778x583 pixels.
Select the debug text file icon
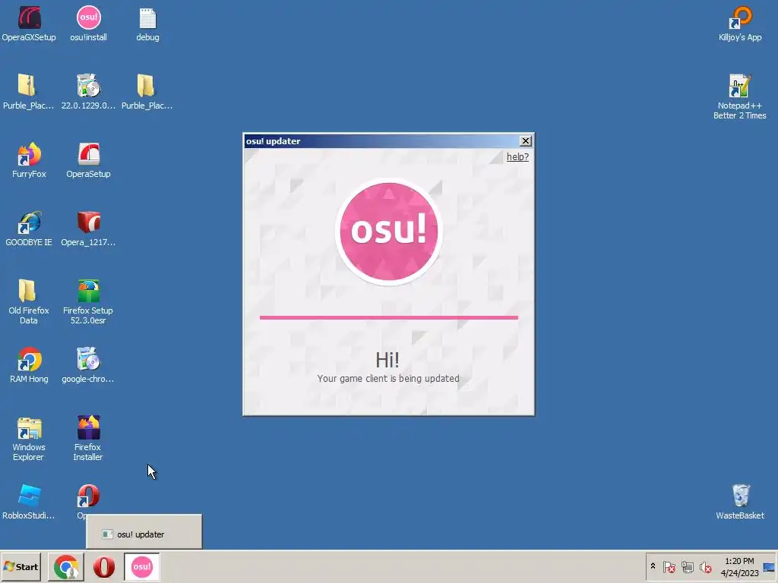[147, 24]
